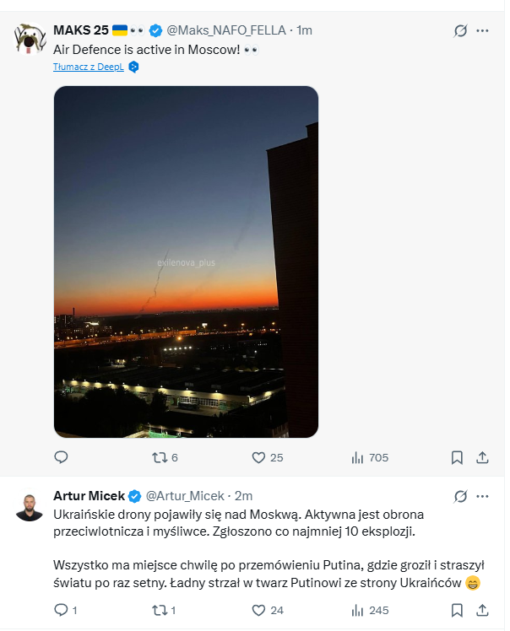The image size is (510, 631).
Task: Repost the Air Defence tweet
Action: click(x=159, y=457)
